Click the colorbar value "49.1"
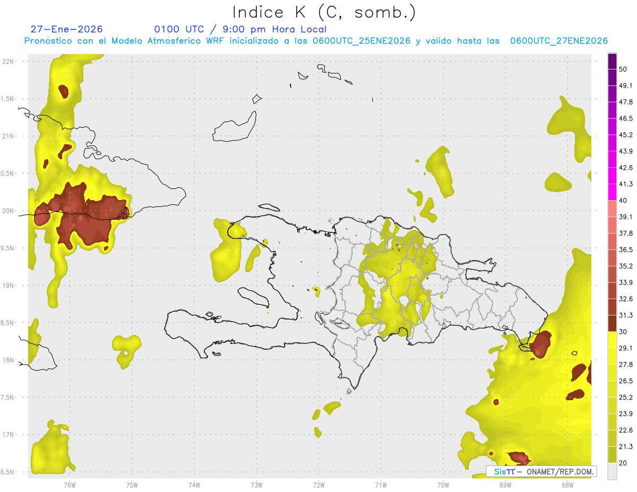Screen dimensions: 637x492 (x=625, y=85)
